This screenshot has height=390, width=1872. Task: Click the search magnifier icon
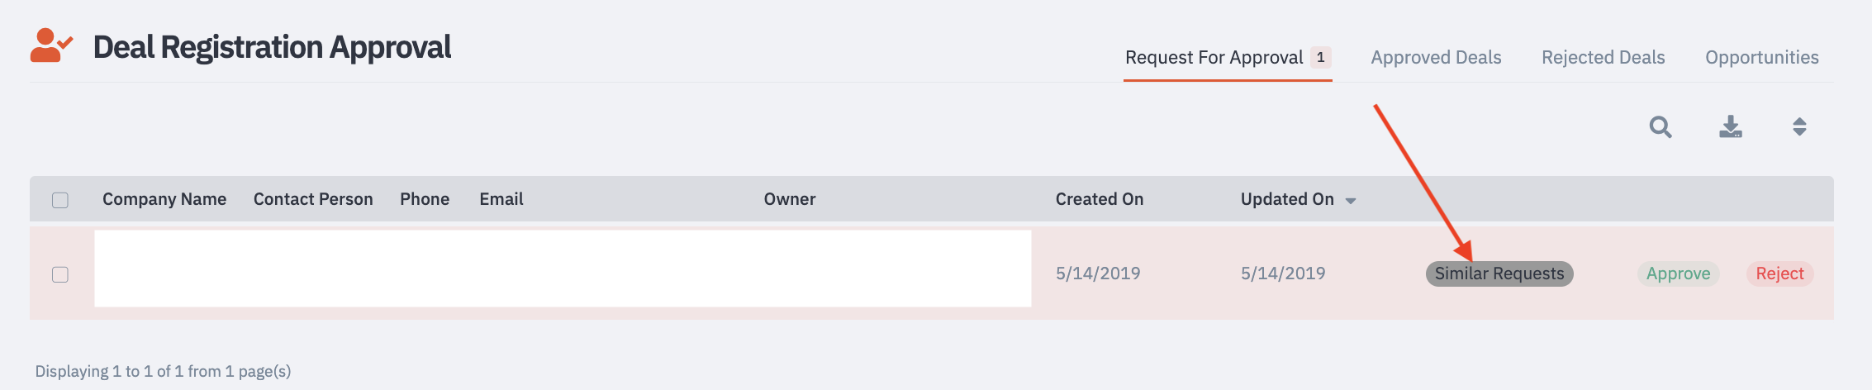click(x=1661, y=127)
